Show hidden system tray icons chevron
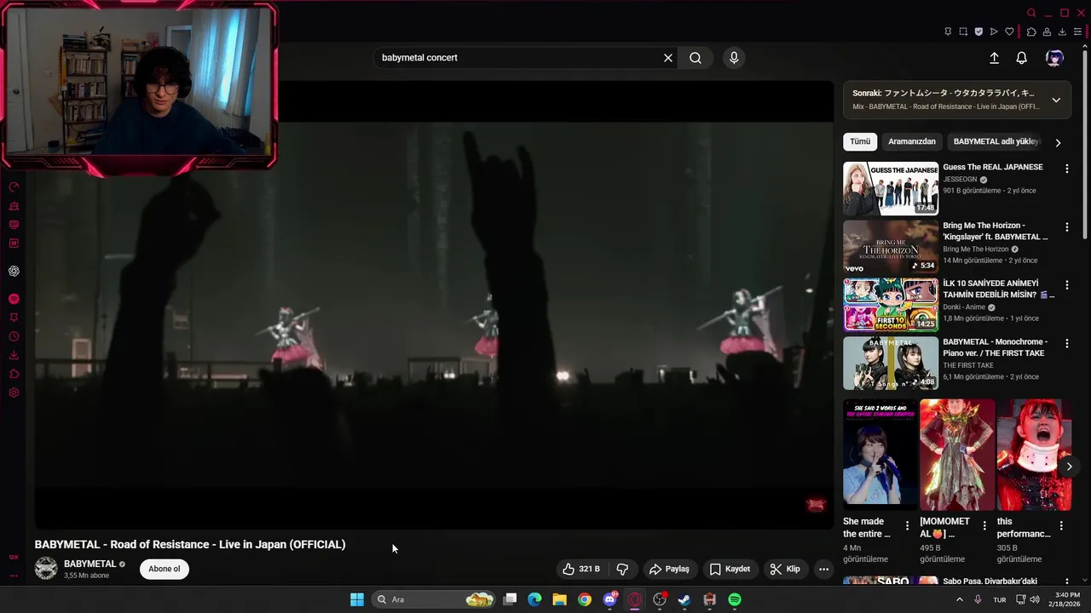This screenshot has width=1091, height=613. [960, 599]
